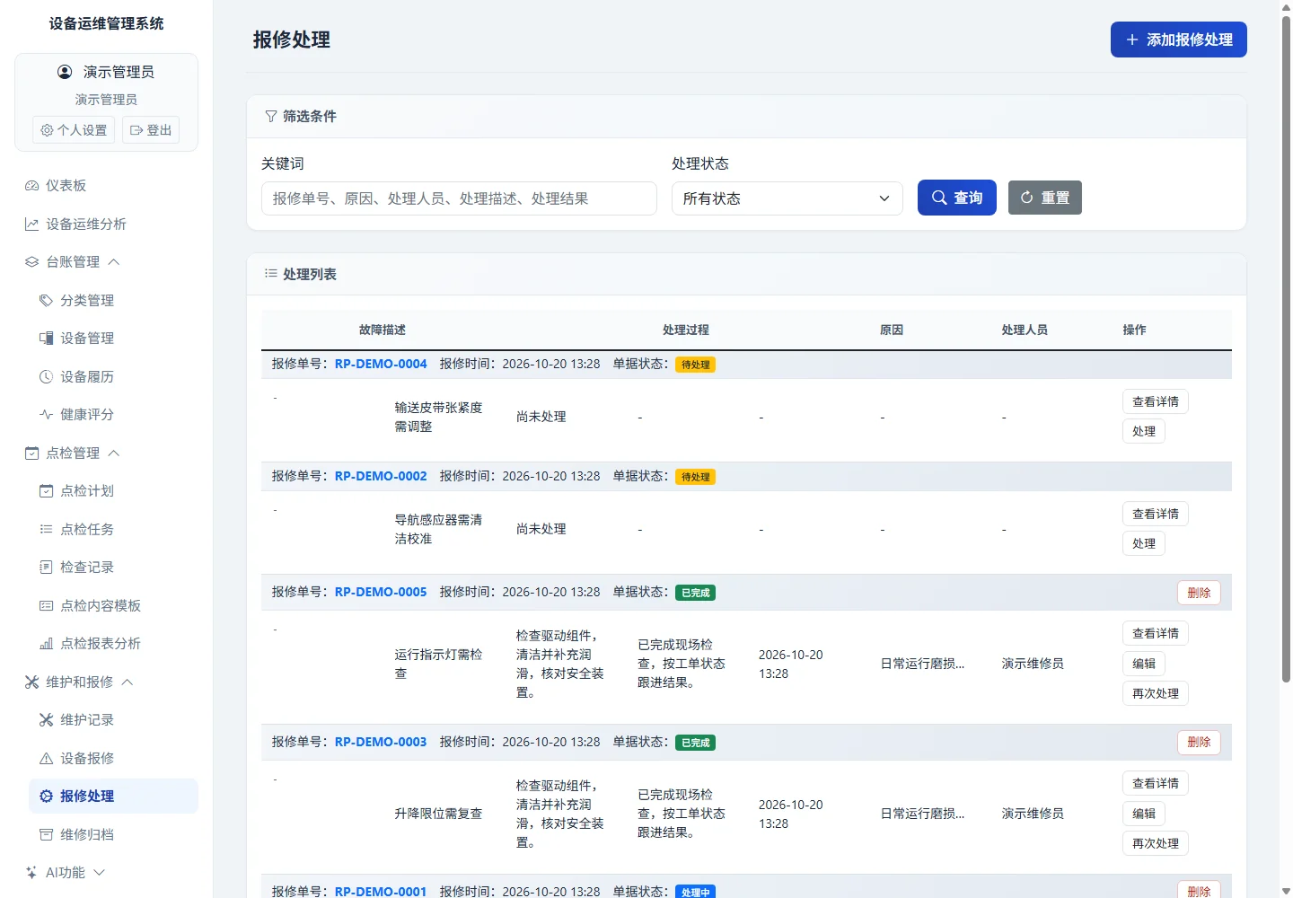Open 设备运维分析 from the sidebar

point(106,224)
